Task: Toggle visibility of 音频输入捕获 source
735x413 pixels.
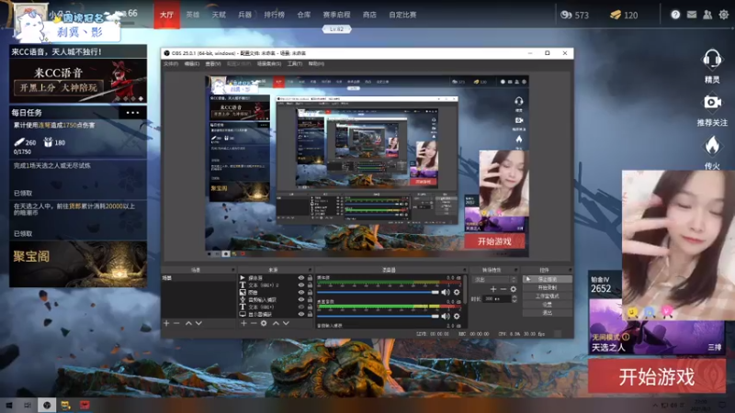Action: click(301, 299)
